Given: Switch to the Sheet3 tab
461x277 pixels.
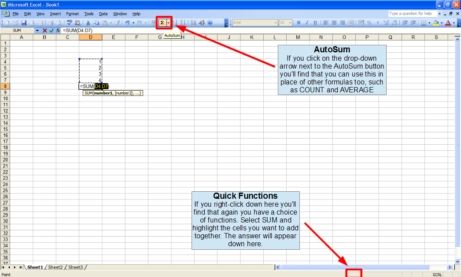Looking at the screenshot, I should click(76, 267).
